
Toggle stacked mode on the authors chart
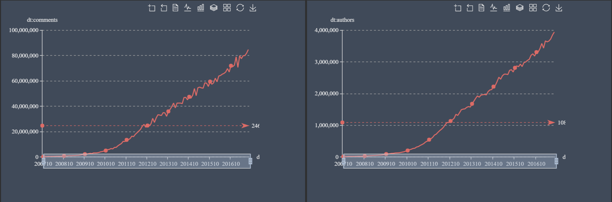pos(520,8)
